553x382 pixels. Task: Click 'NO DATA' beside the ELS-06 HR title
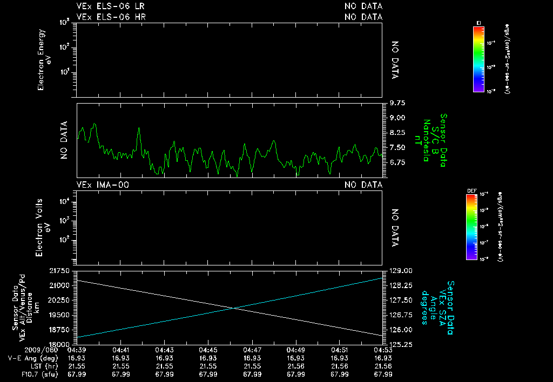[363, 17]
